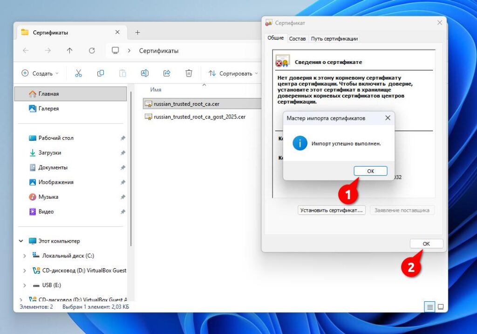Unpin Документы using its pin icon
The height and width of the screenshot is (334, 477).
tap(123, 167)
